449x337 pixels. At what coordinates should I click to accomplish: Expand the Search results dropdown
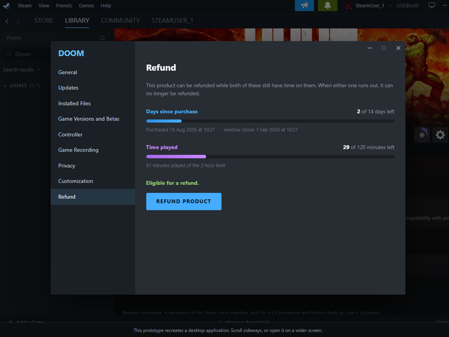click(39, 70)
